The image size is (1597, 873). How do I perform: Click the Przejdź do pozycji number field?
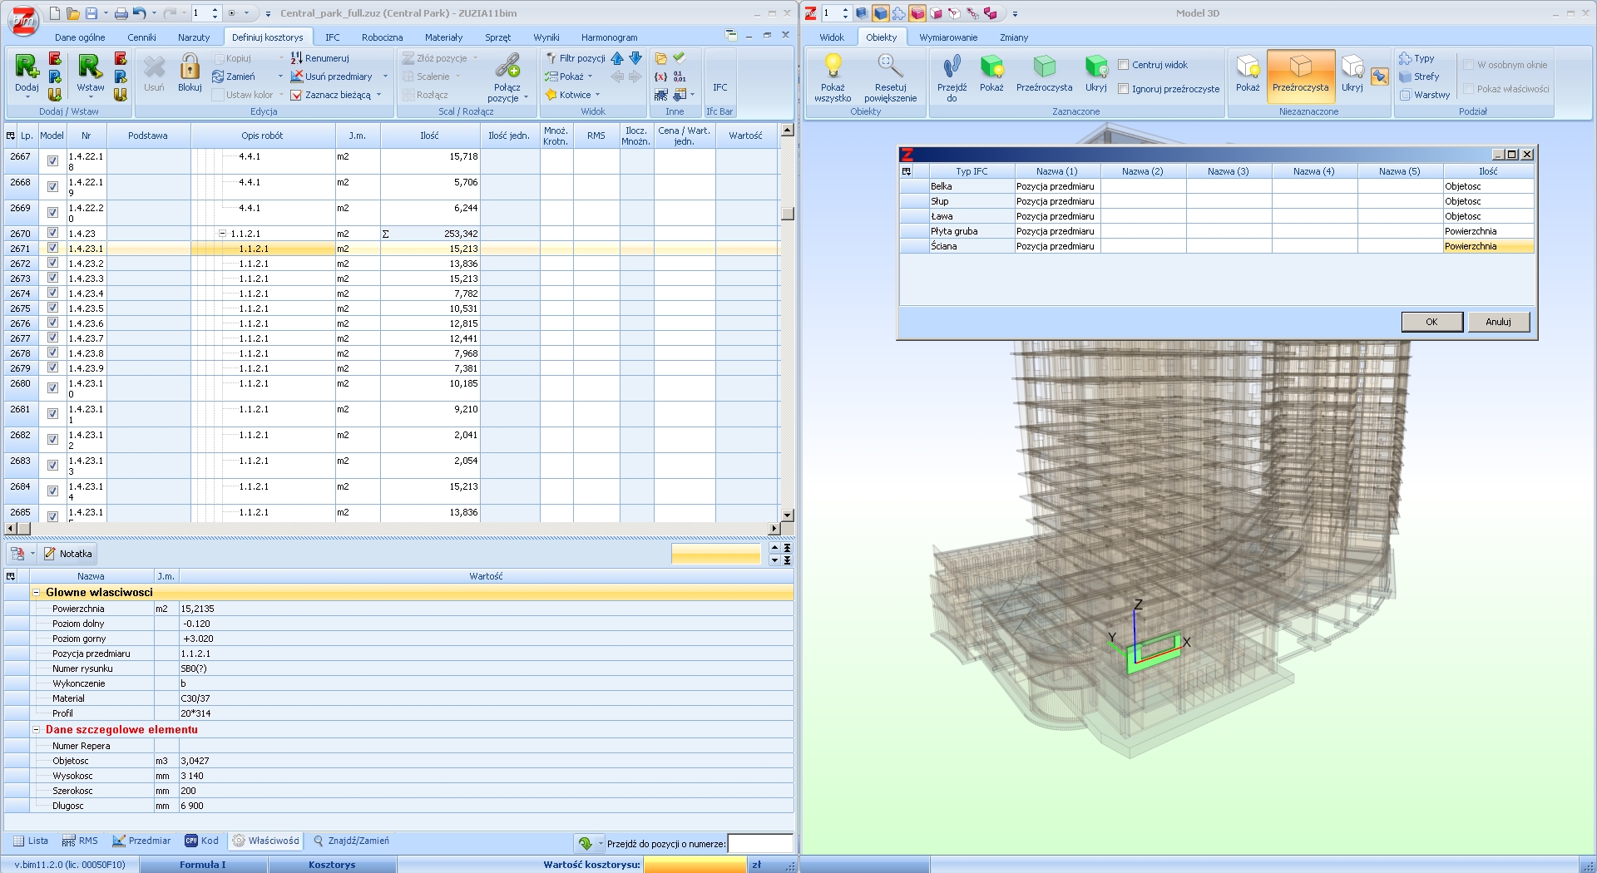(x=759, y=844)
